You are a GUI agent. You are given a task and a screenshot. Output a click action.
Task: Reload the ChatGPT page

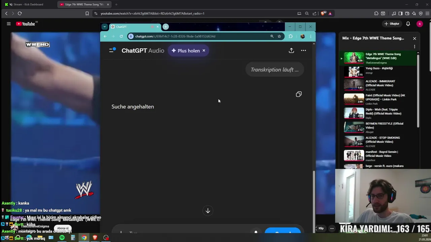[121, 36]
